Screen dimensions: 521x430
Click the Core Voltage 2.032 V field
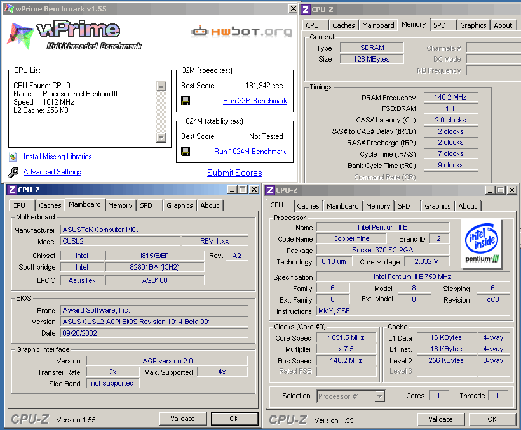tap(426, 261)
